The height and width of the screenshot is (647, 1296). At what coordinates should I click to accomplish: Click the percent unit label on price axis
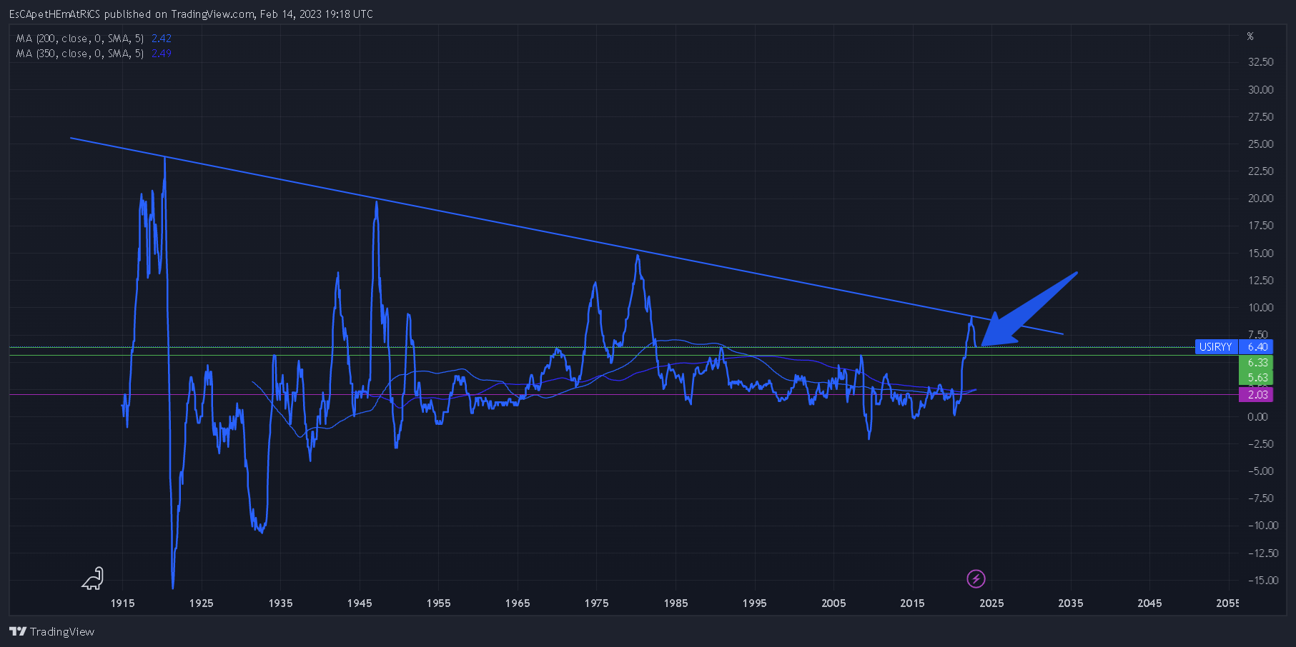(x=1250, y=36)
